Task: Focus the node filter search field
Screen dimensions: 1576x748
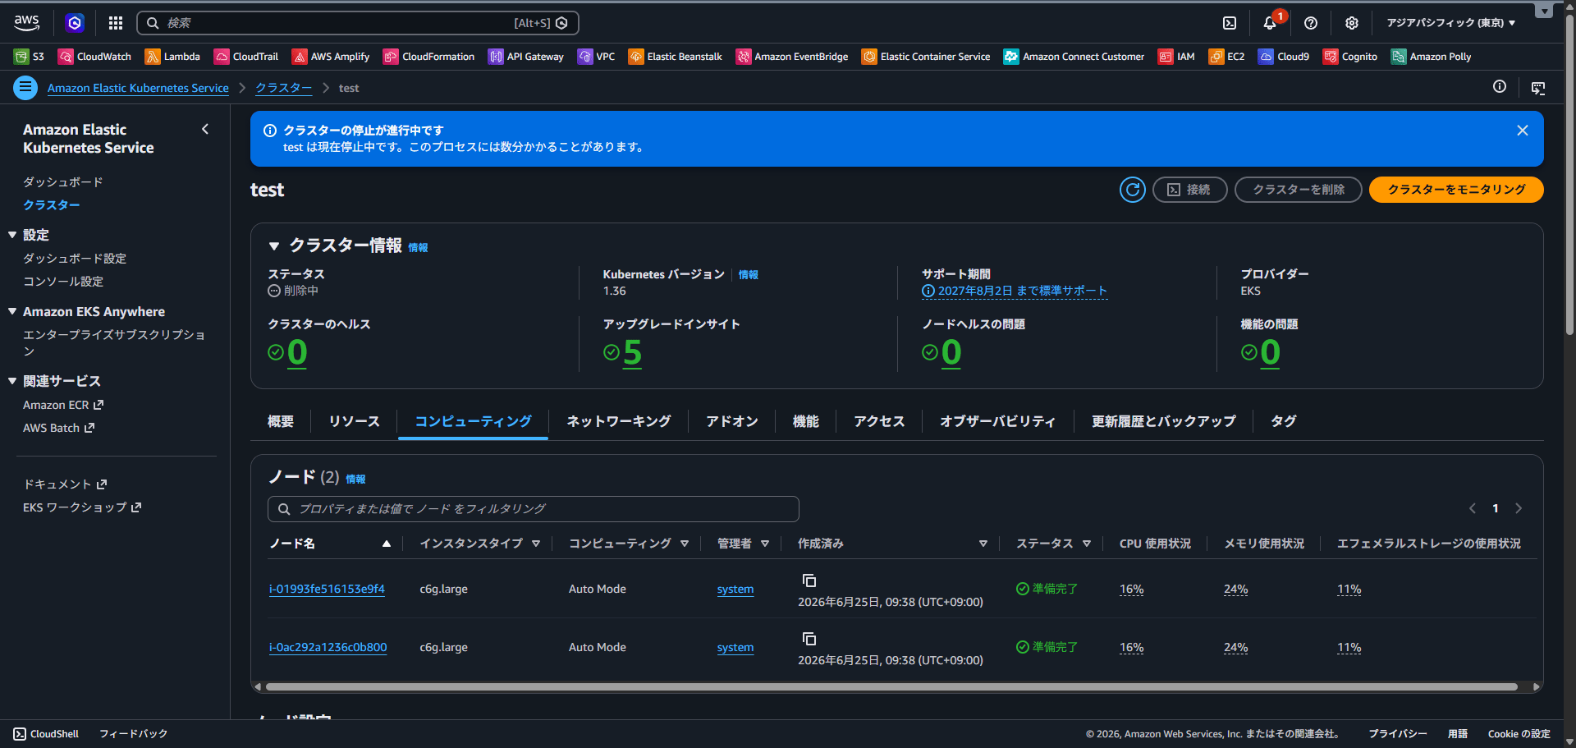Action: pyautogui.click(x=533, y=509)
